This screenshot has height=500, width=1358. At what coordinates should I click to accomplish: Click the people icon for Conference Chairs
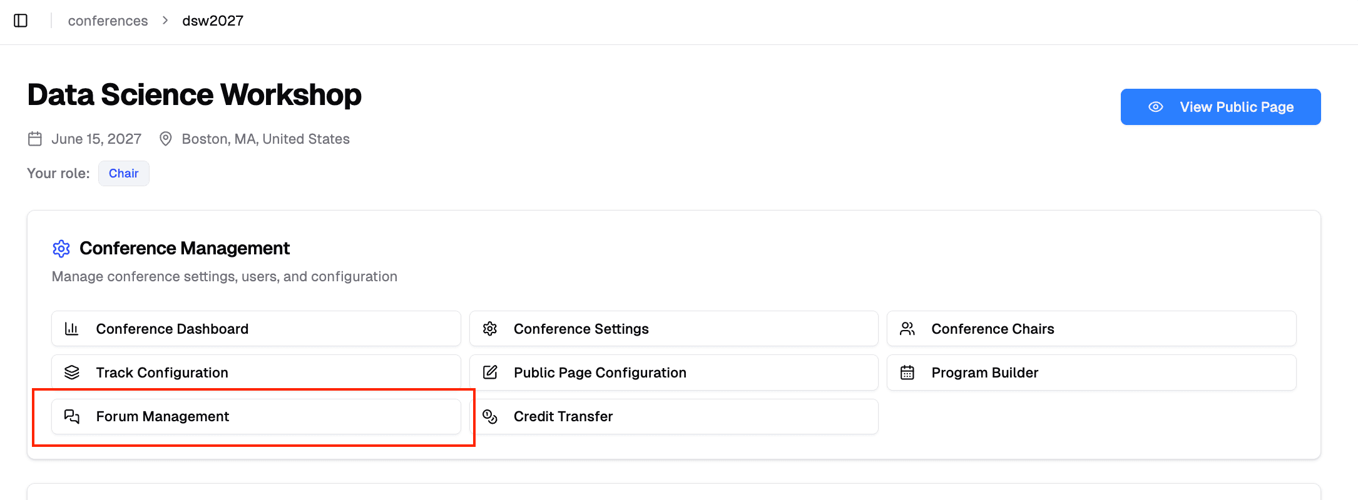pyautogui.click(x=907, y=329)
